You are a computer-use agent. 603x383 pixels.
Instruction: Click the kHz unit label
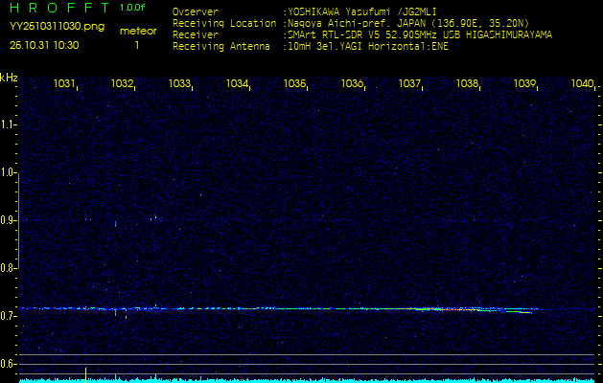point(9,78)
